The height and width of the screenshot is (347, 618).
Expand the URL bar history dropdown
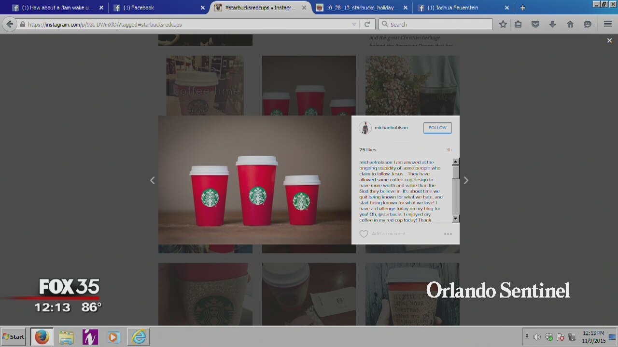pyautogui.click(x=354, y=24)
